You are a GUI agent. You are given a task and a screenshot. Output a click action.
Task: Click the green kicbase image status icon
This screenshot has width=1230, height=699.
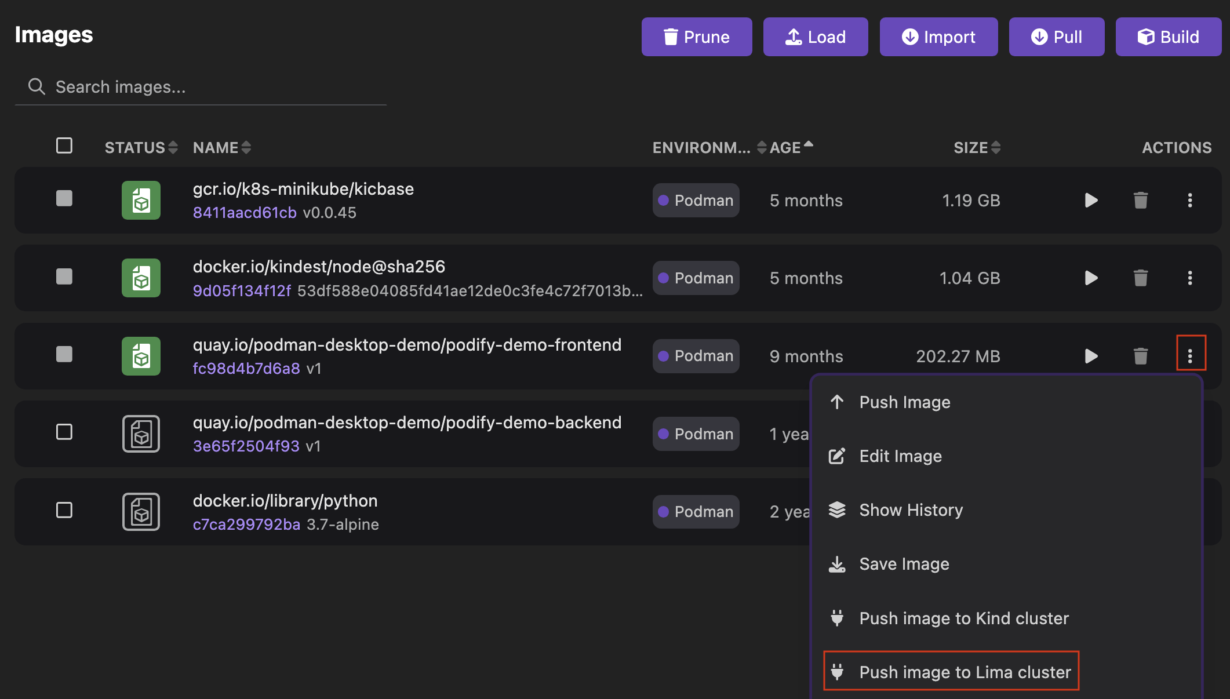click(x=141, y=201)
